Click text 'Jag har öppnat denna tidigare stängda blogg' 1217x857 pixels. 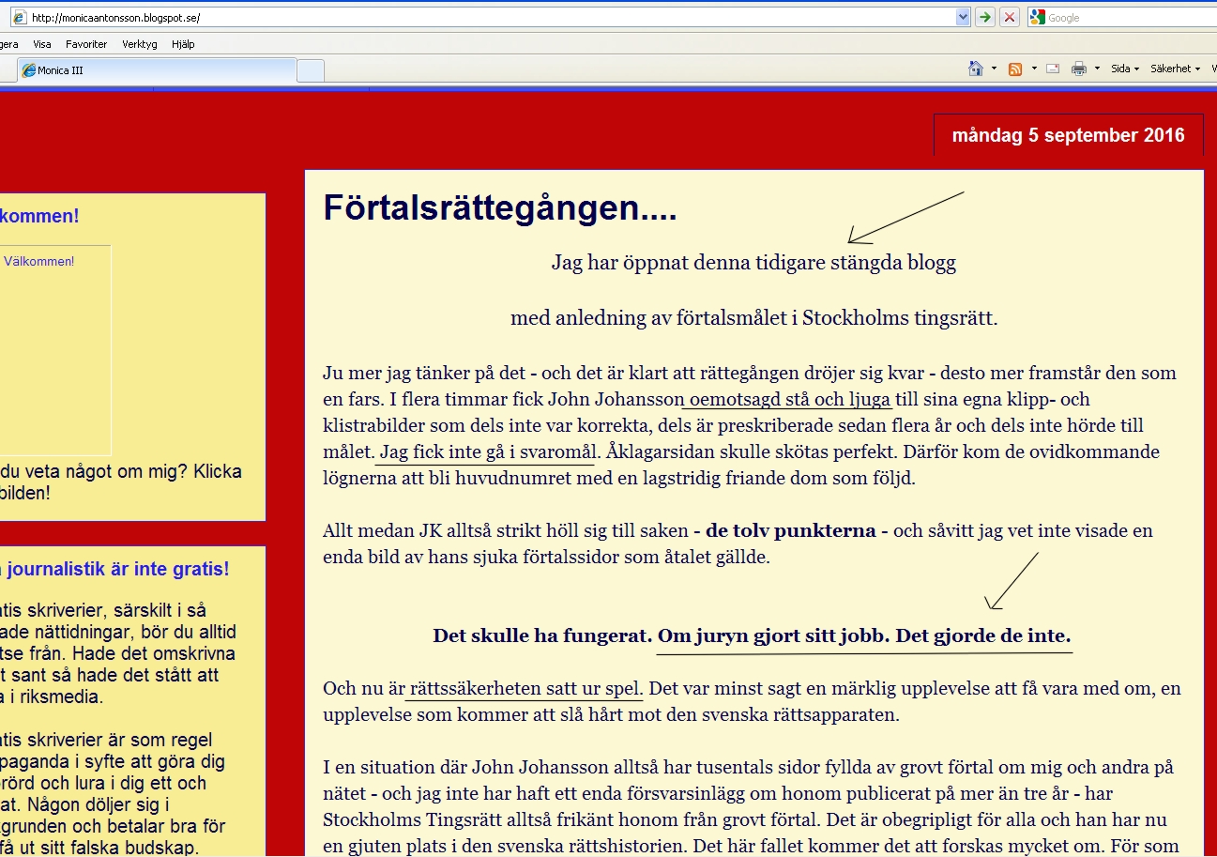tap(753, 263)
